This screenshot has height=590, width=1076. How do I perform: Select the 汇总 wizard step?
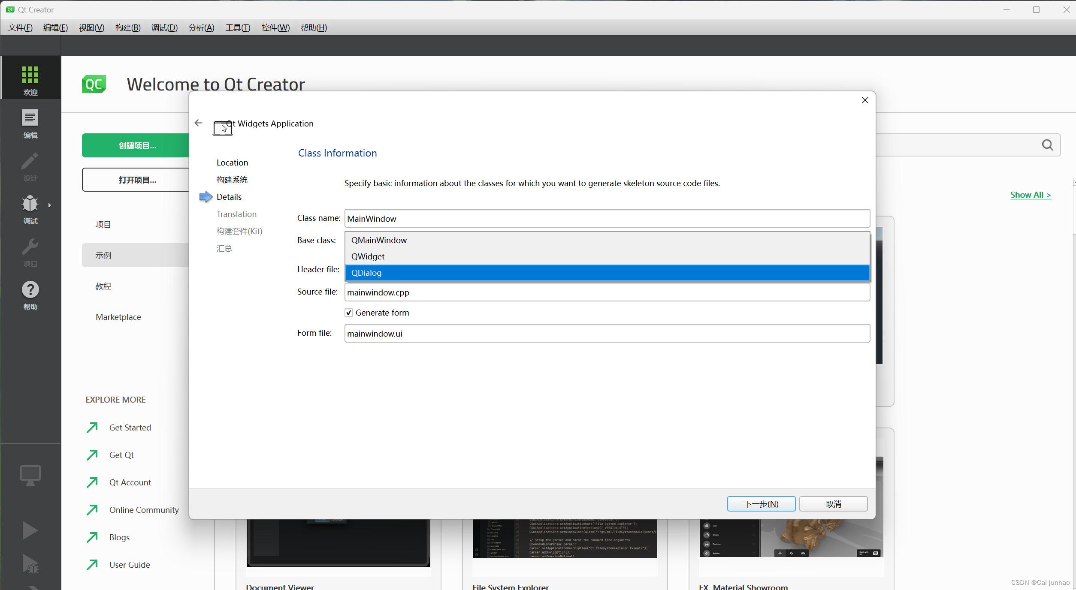224,248
